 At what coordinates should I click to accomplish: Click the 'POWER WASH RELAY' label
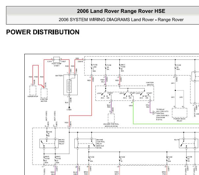180,120
